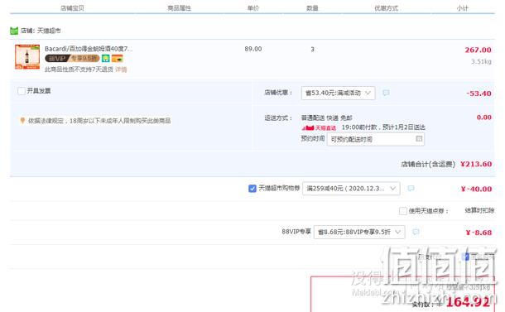The image size is (505, 312).
Task: Uncheck the 天猫超市购物券 checkbox
Action: coord(252,189)
